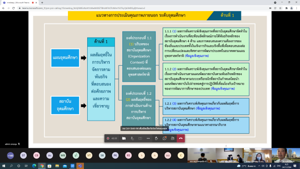
Task: Turn on camera in meeting toolbar
Action: [124, 138]
